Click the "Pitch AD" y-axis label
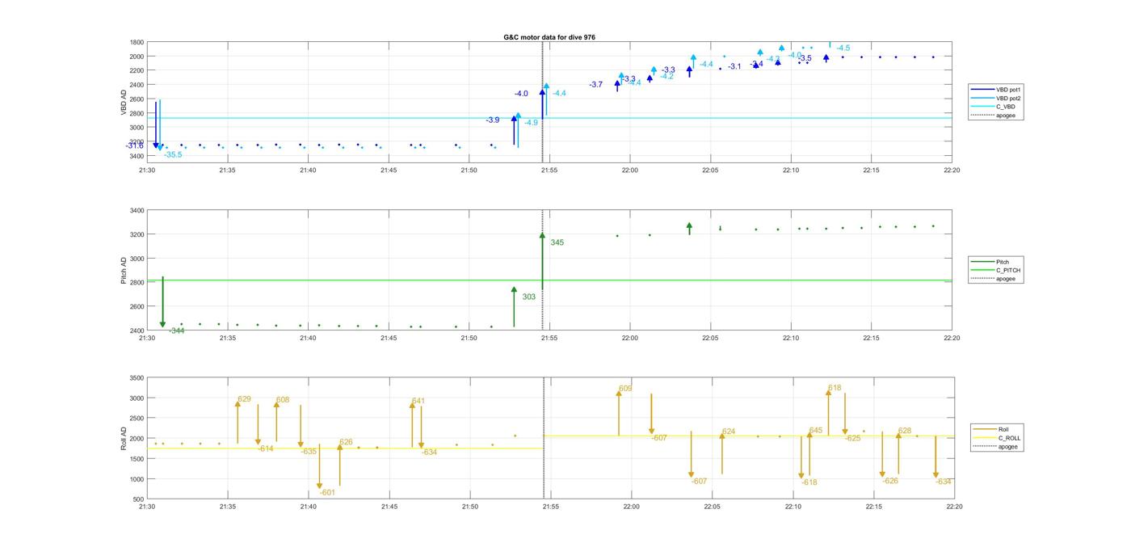1131x560 pixels. 124,271
